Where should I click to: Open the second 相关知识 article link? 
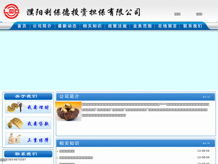(x=76, y=158)
